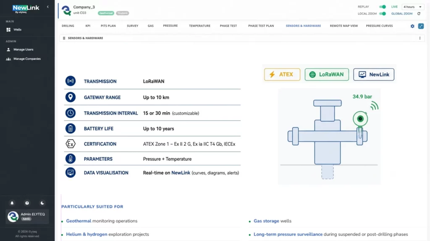The height and width of the screenshot is (241, 430).
Task: Click the 34.9 bar pressure reading
Action: (x=362, y=97)
